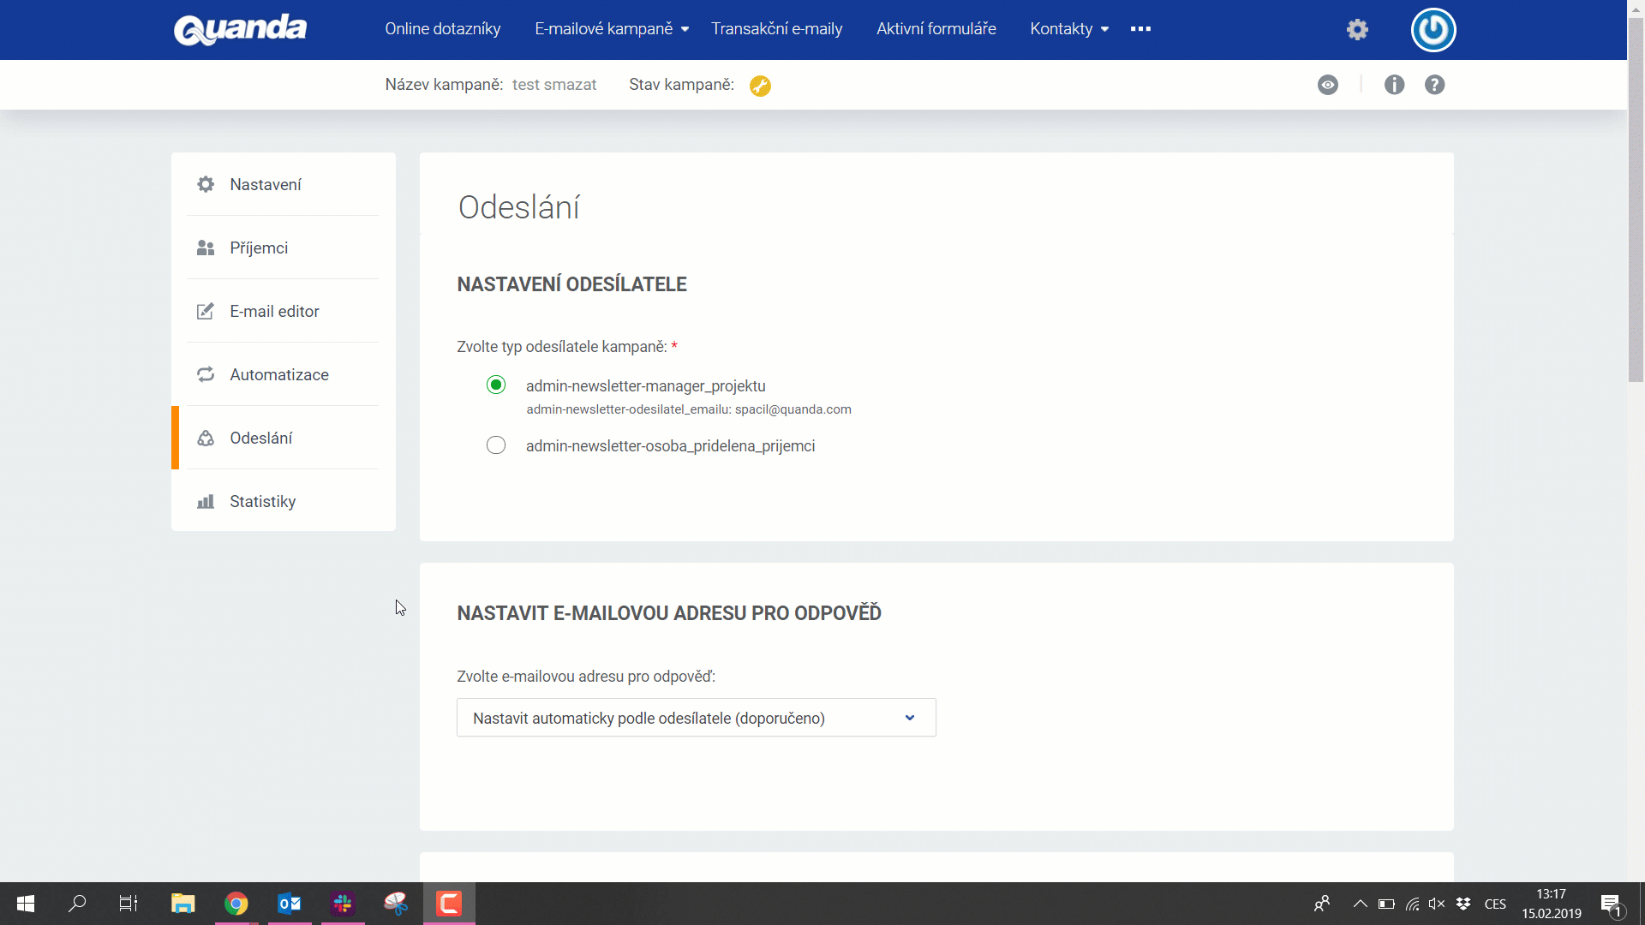The image size is (1645, 925).
Task: Open the info icon in campaign bar
Action: 1394,85
